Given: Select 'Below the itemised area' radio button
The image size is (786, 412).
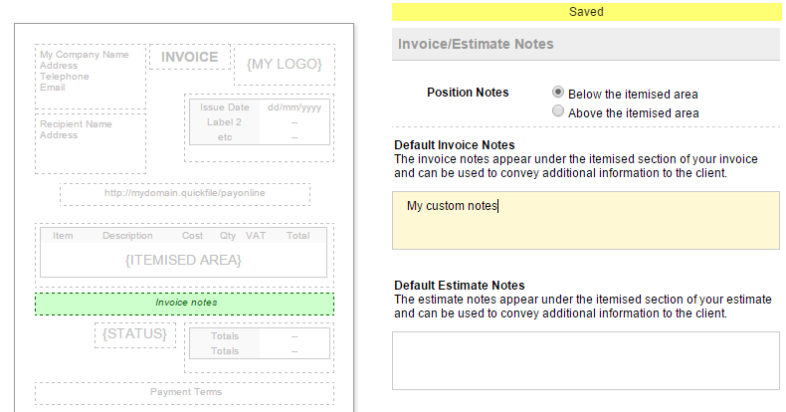Looking at the screenshot, I should tap(558, 93).
